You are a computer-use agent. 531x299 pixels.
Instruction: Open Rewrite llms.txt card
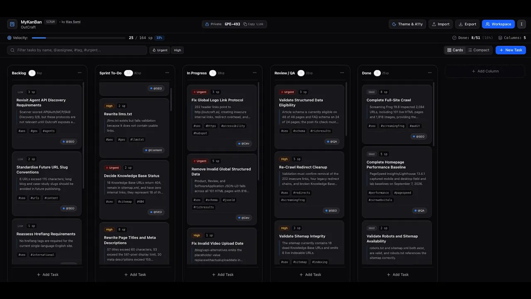[x=134, y=128]
